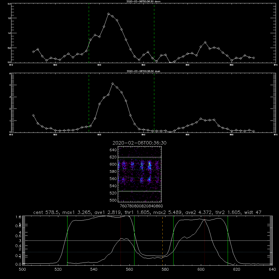Viewport: 279px width, 279px height.
Task: Click y-axis label 2 of dusk plot
Action: [10, 109]
